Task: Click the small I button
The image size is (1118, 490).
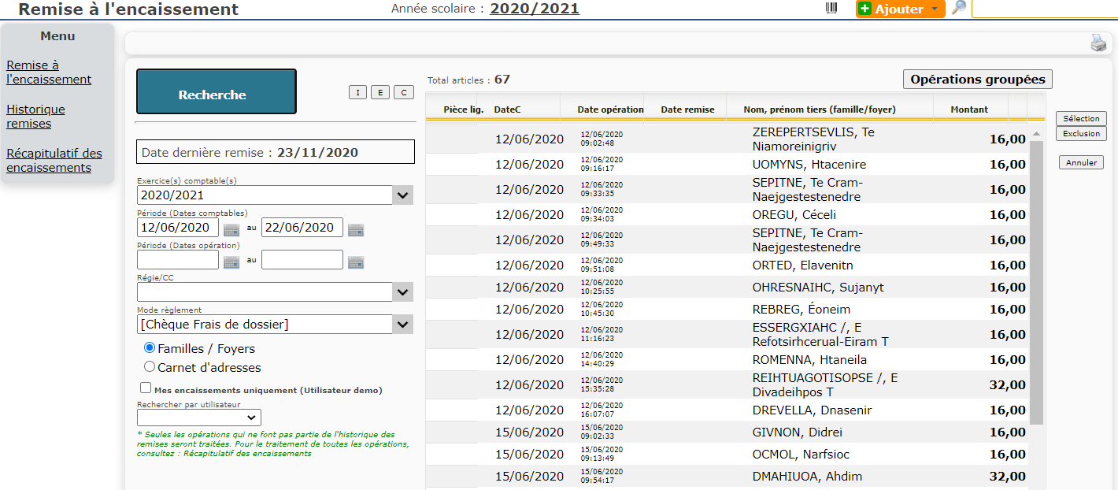Action: [357, 92]
